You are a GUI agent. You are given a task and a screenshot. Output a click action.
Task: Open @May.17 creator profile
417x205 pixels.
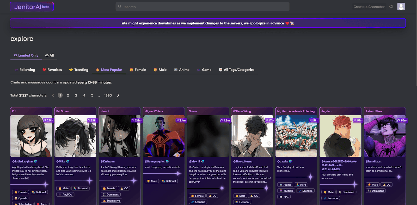point(195,161)
